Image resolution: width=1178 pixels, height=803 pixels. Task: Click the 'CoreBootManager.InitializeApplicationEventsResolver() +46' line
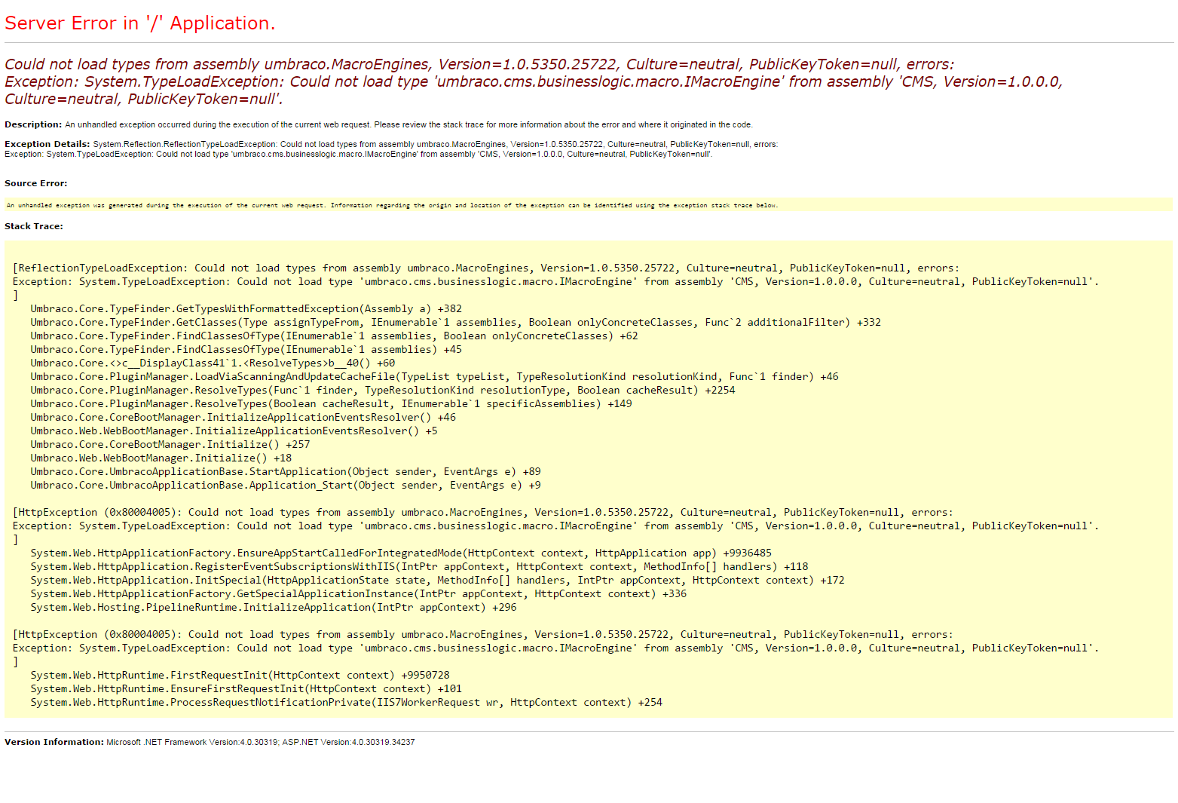tap(243, 417)
